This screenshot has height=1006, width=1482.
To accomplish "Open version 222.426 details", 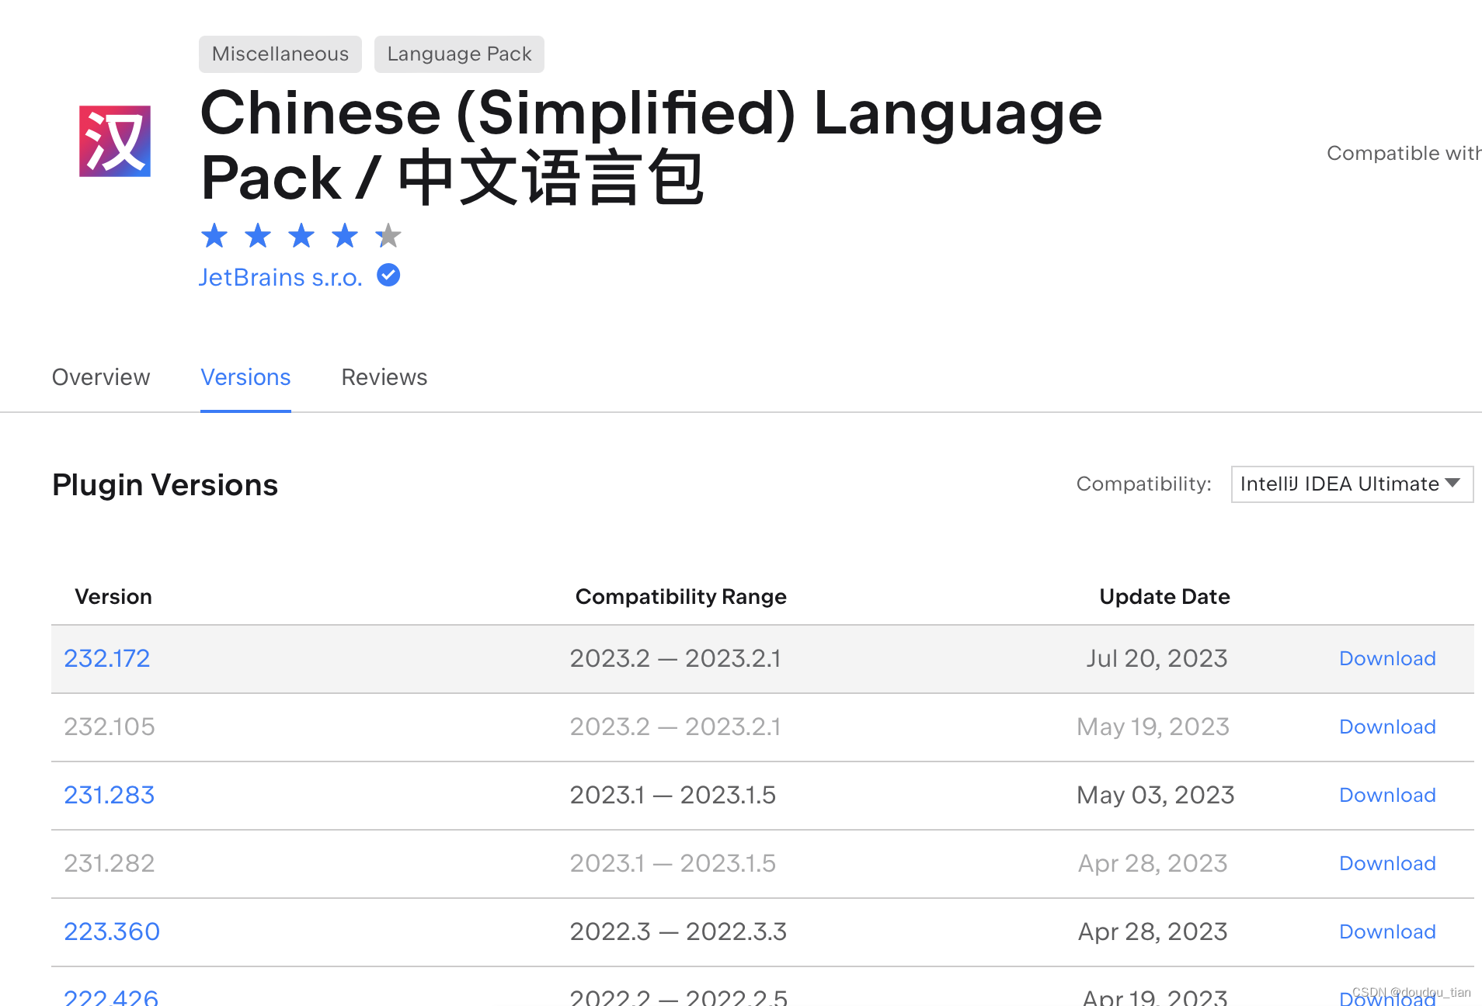I will tap(111, 997).
